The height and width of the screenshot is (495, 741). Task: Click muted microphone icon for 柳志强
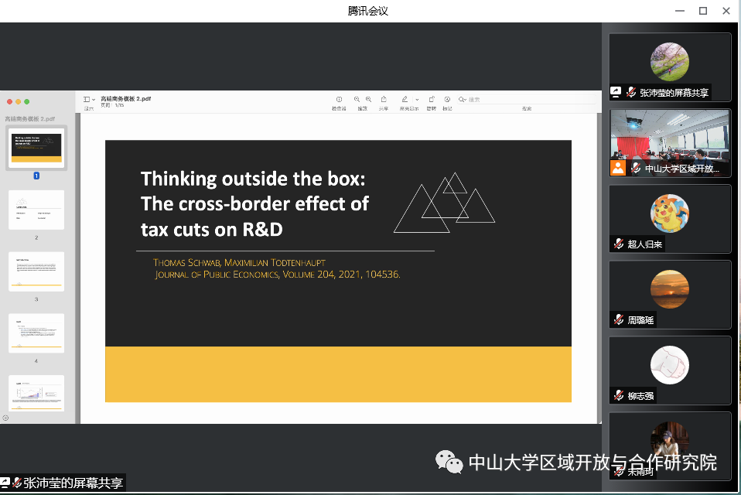pos(619,395)
